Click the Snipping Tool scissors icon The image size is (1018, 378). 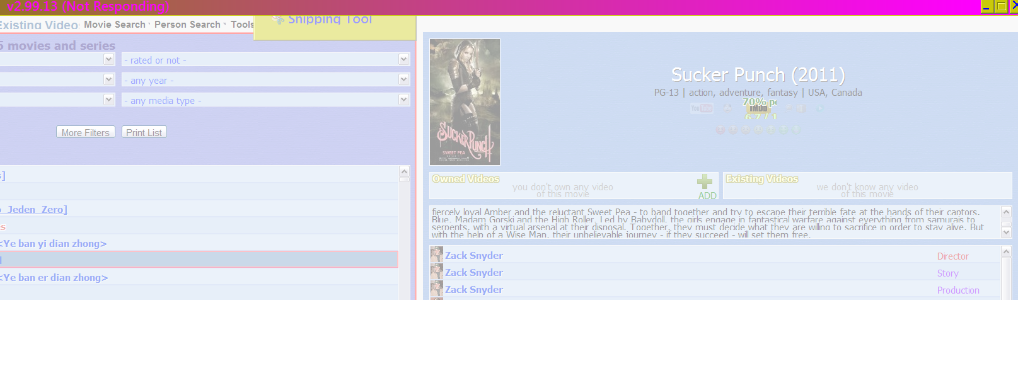pyautogui.click(x=277, y=20)
